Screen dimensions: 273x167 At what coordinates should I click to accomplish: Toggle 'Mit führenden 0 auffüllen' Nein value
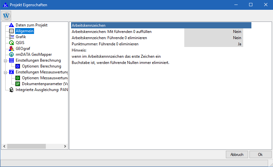point(213,32)
